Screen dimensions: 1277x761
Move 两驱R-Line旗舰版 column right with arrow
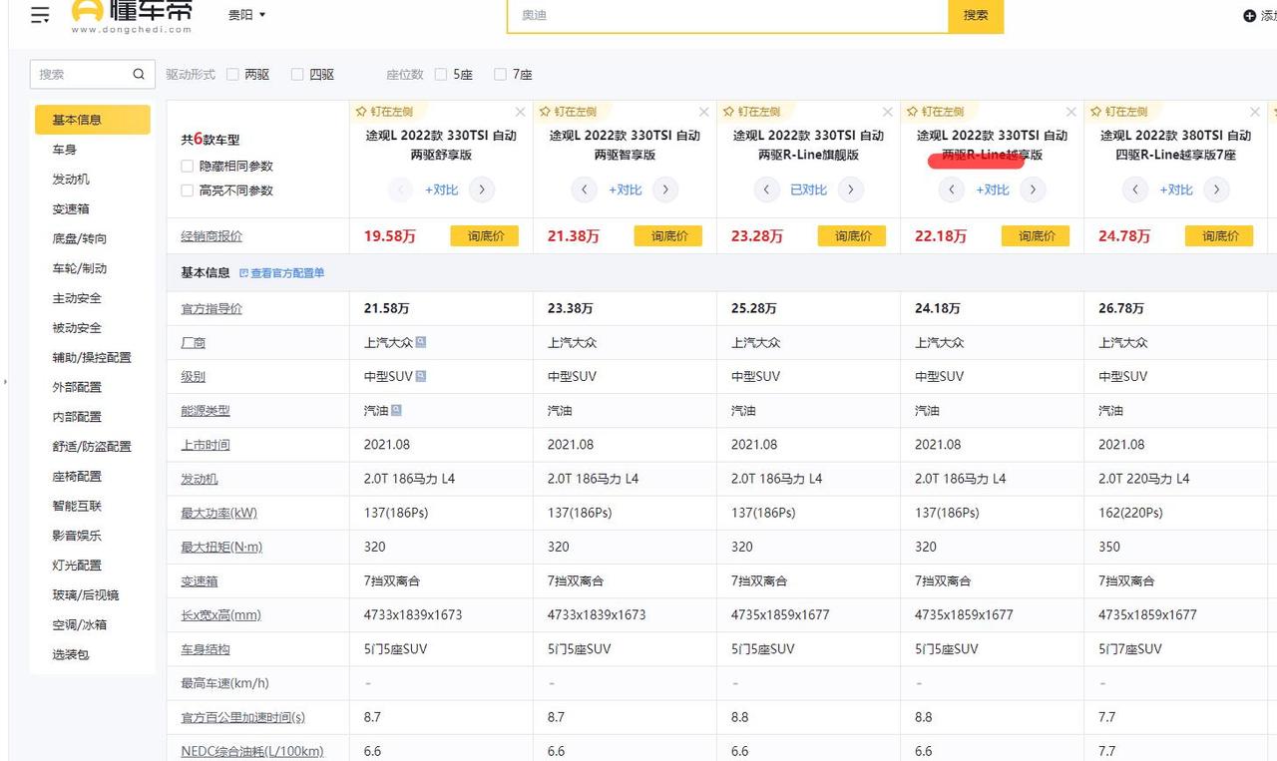click(x=850, y=190)
